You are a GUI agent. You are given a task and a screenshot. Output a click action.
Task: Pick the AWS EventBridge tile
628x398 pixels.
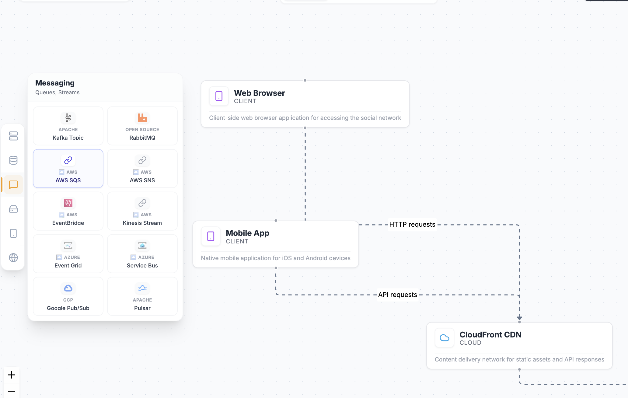point(68,211)
